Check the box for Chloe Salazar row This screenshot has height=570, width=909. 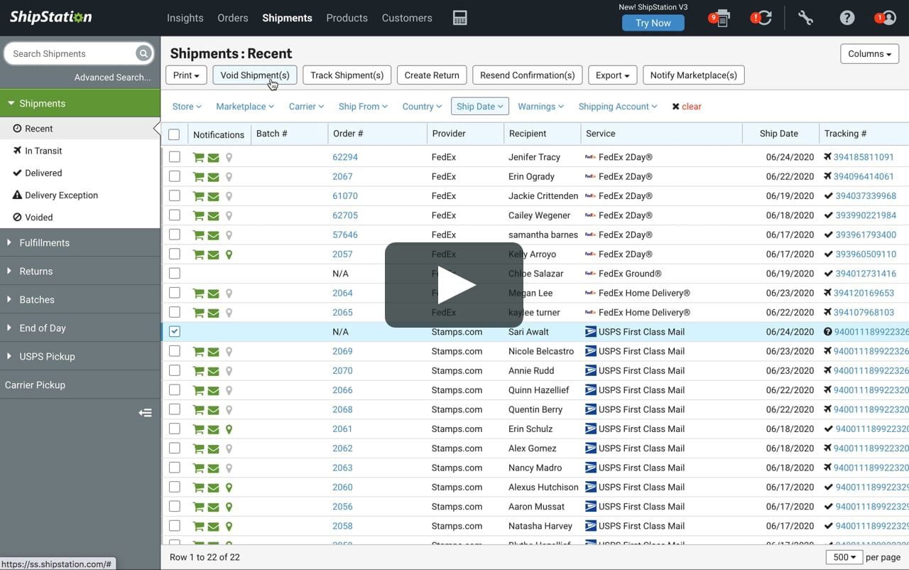[x=175, y=274]
